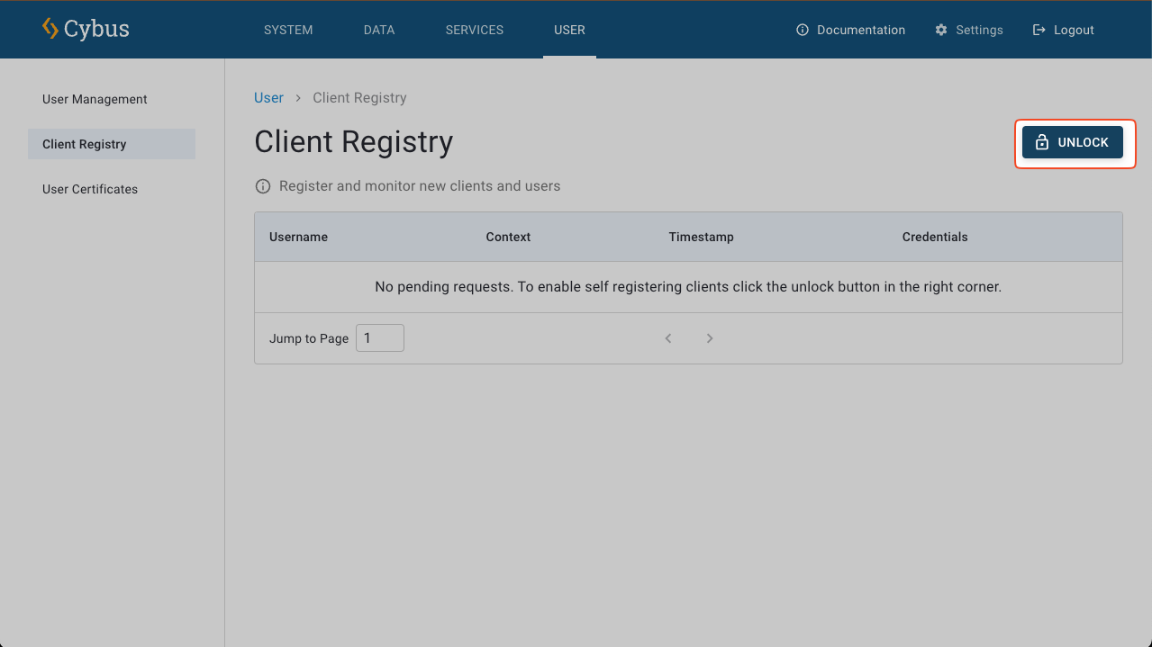This screenshot has width=1152, height=647.
Task: Click the Username column header
Action: point(298,237)
